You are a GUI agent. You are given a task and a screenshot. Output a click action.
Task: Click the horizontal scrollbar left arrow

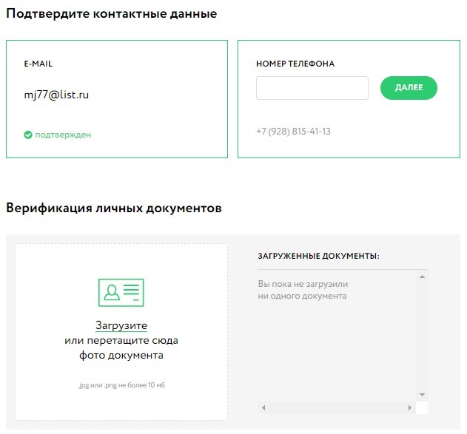[x=262, y=407]
